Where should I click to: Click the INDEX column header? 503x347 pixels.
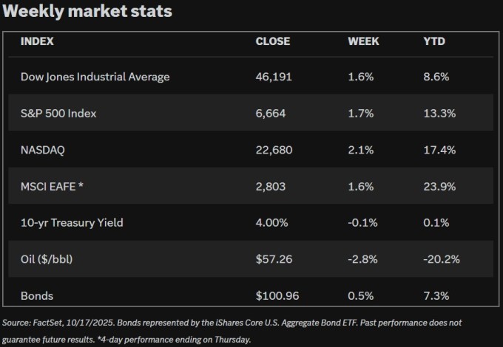(37, 41)
